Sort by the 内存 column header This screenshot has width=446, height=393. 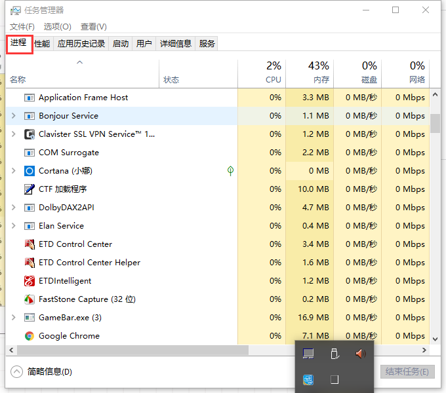coord(310,74)
